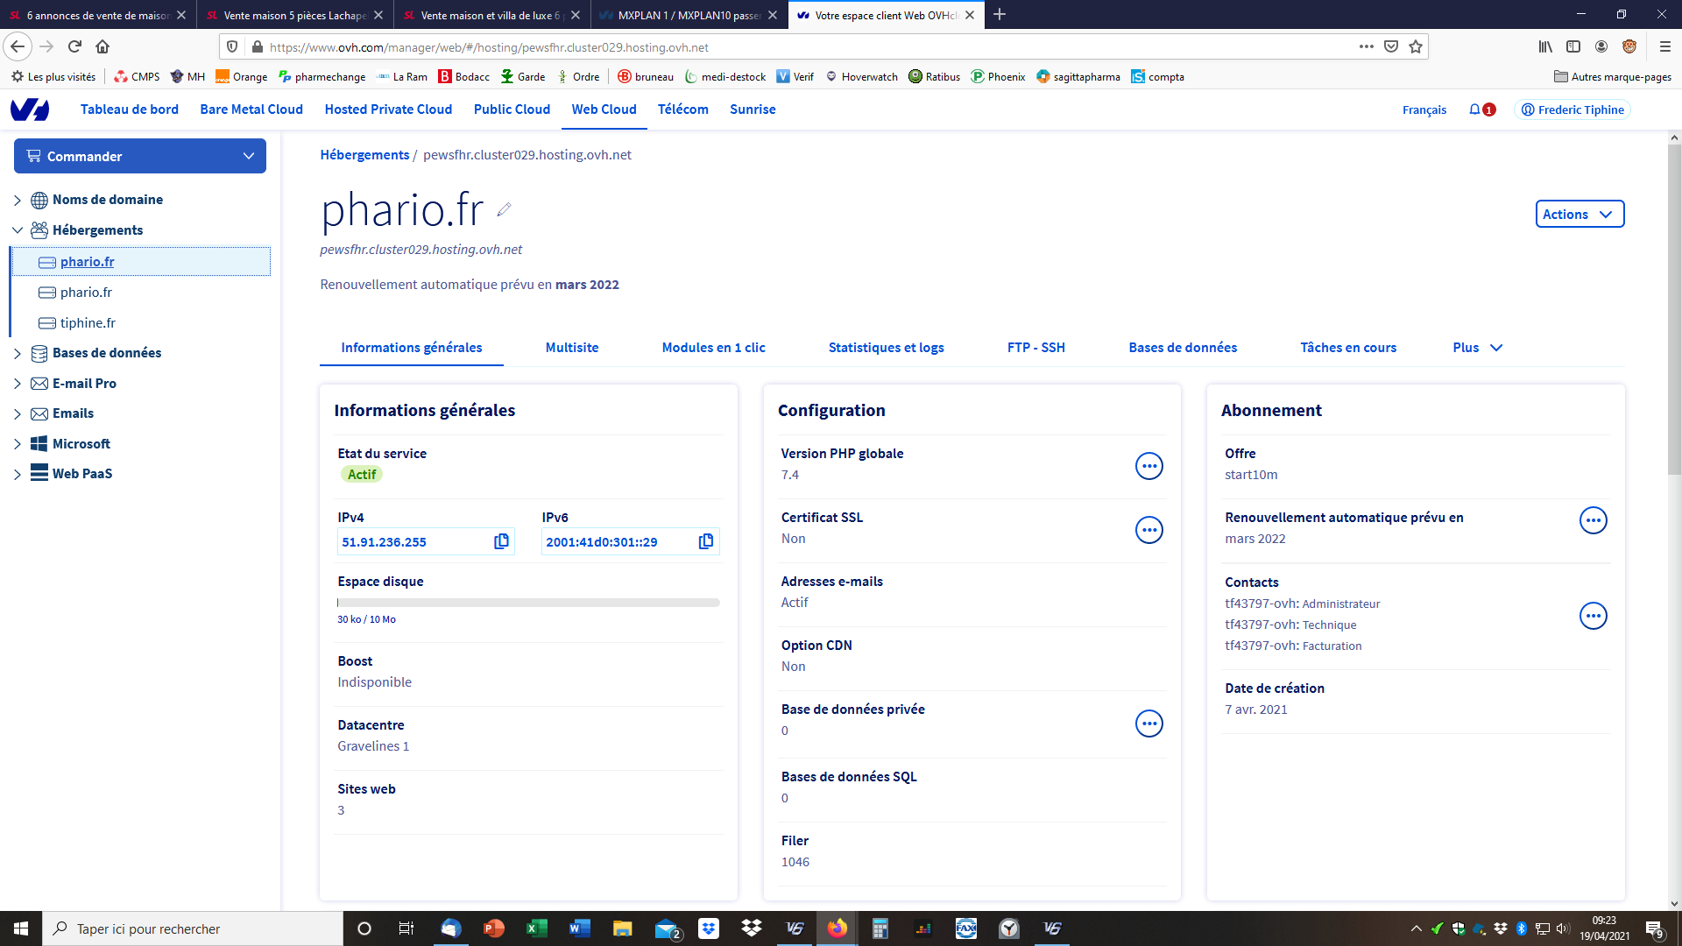Image resolution: width=1682 pixels, height=946 pixels.
Task: Open options for Base de données privée
Action: tap(1148, 724)
